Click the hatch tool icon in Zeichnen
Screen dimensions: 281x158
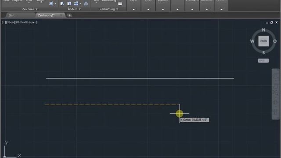pos(51,4)
